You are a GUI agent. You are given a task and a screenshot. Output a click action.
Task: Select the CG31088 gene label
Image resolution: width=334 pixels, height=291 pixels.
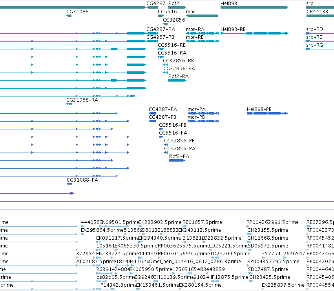(77, 11)
